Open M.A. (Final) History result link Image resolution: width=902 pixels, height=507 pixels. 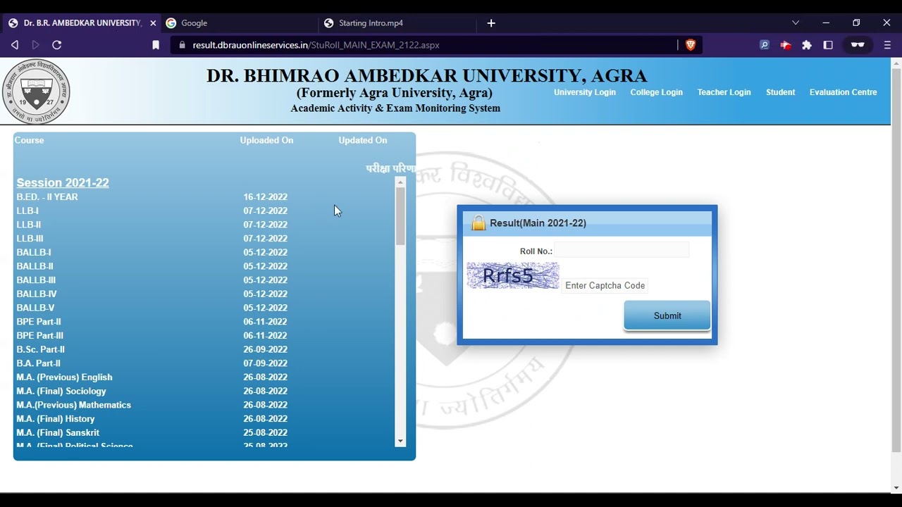coord(56,419)
